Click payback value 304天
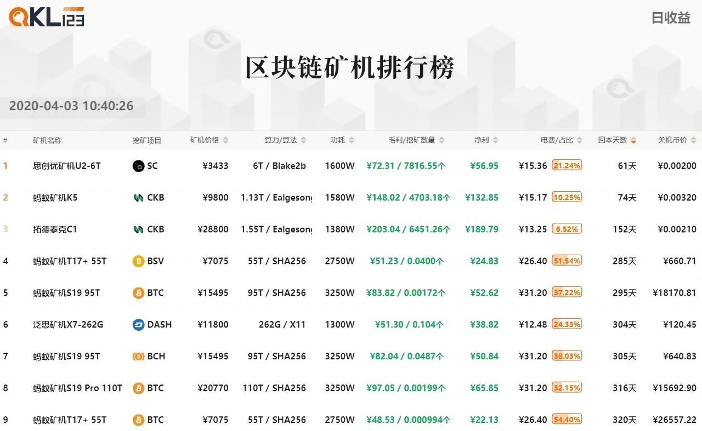The width and height of the screenshot is (702, 431). click(x=625, y=325)
